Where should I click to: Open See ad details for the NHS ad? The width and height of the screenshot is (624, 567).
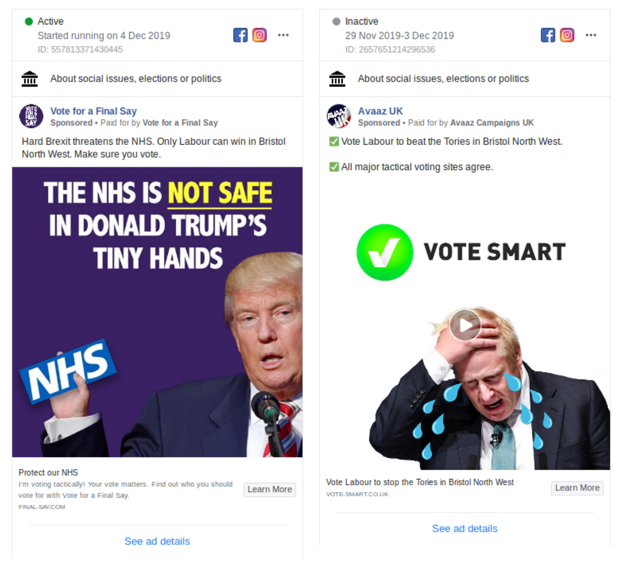click(157, 542)
